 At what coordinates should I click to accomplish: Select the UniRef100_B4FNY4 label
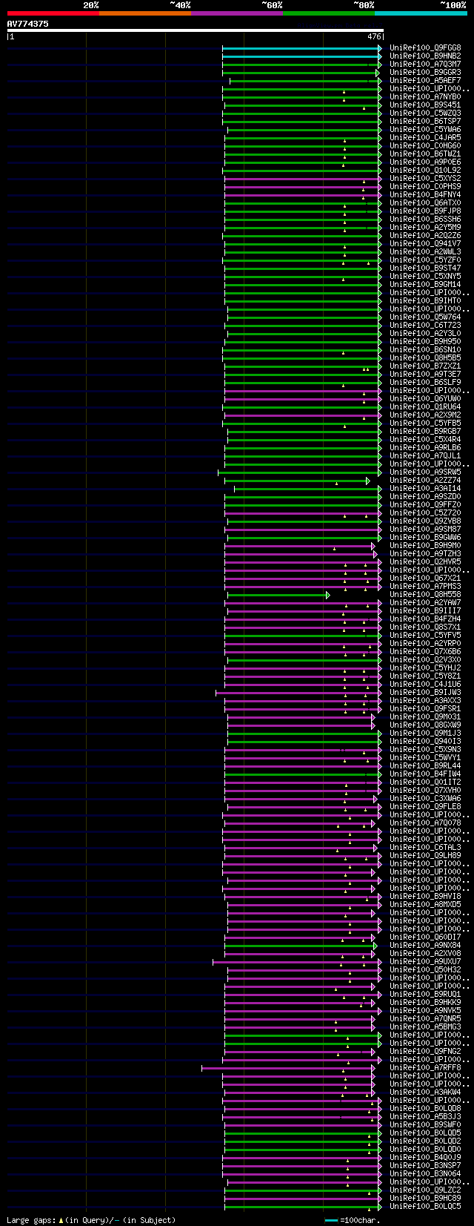425,194
